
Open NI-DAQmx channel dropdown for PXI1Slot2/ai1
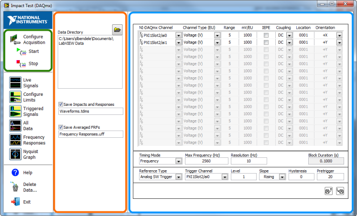click(x=178, y=42)
